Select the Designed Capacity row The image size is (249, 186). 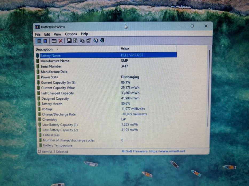(107, 98)
